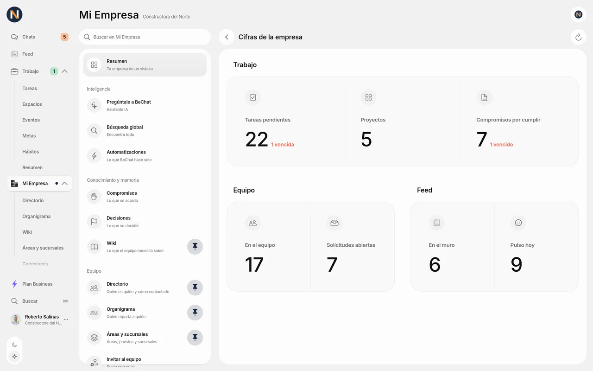Click the app logo in the top left

(x=14, y=14)
